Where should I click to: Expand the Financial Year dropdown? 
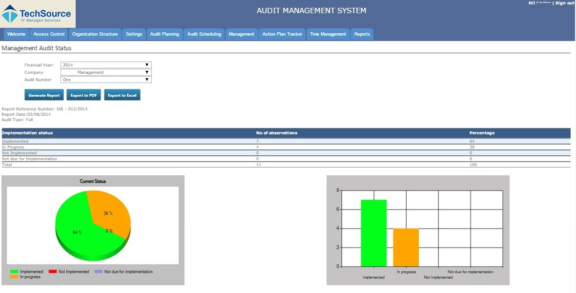click(106, 65)
